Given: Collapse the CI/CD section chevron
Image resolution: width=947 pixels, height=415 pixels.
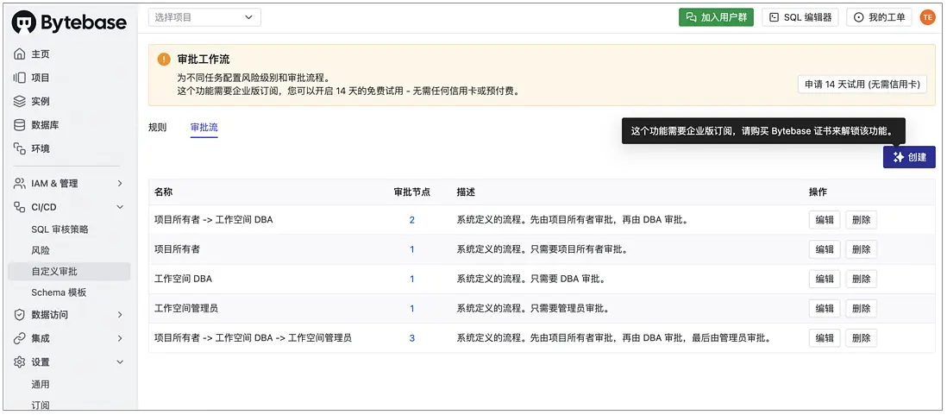Looking at the screenshot, I should [x=120, y=207].
